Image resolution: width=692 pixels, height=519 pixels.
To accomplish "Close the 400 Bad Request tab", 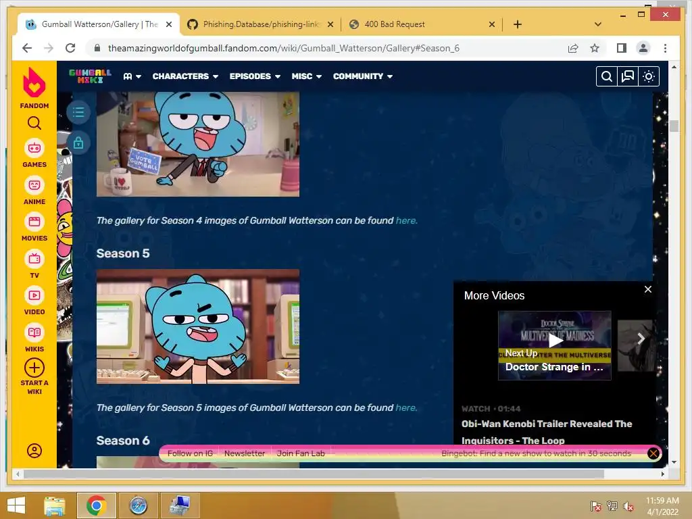I will pos(492,25).
